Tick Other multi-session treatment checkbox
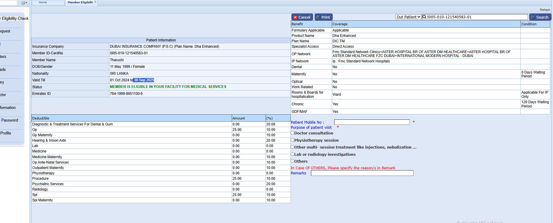This screenshot has height=223, width=553. 292,147
